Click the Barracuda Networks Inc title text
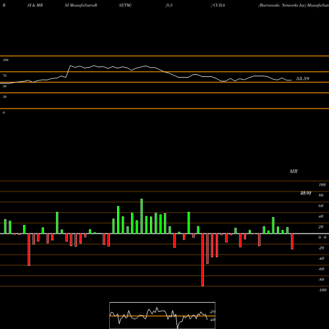329x329 pixels. pyautogui.click(x=282, y=5)
